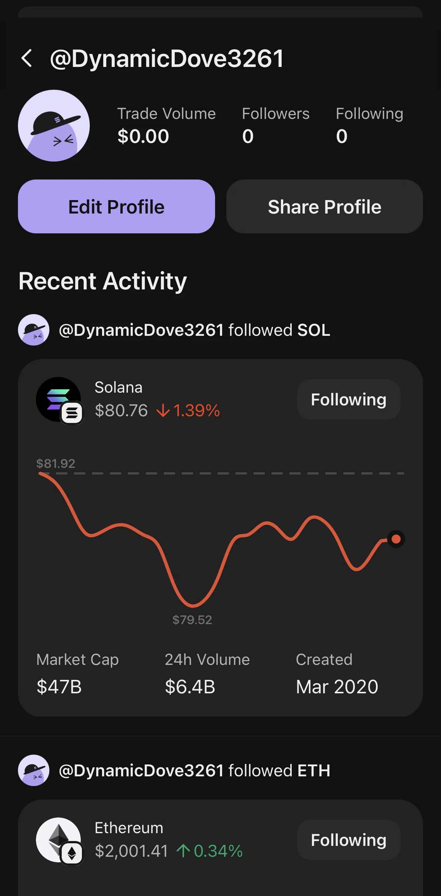Tap the Recent Activity heading
The width and height of the screenshot is (441, 896).
[103, 281]
